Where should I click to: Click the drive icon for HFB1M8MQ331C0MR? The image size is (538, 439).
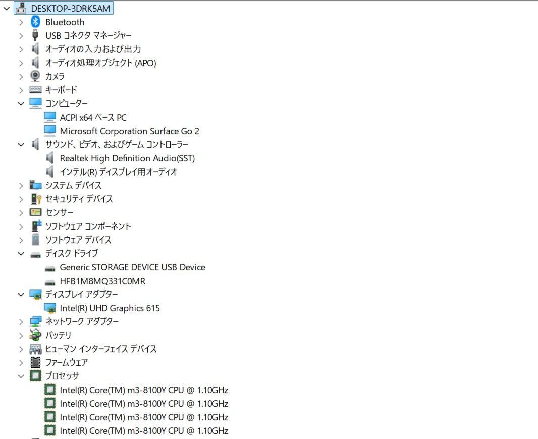point(50,282)
